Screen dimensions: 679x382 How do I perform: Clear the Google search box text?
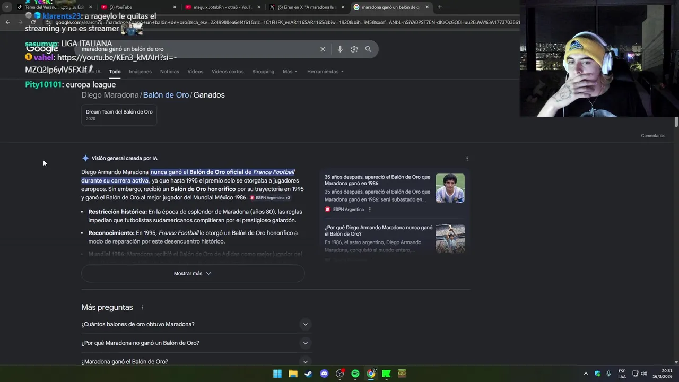point(323,49)
